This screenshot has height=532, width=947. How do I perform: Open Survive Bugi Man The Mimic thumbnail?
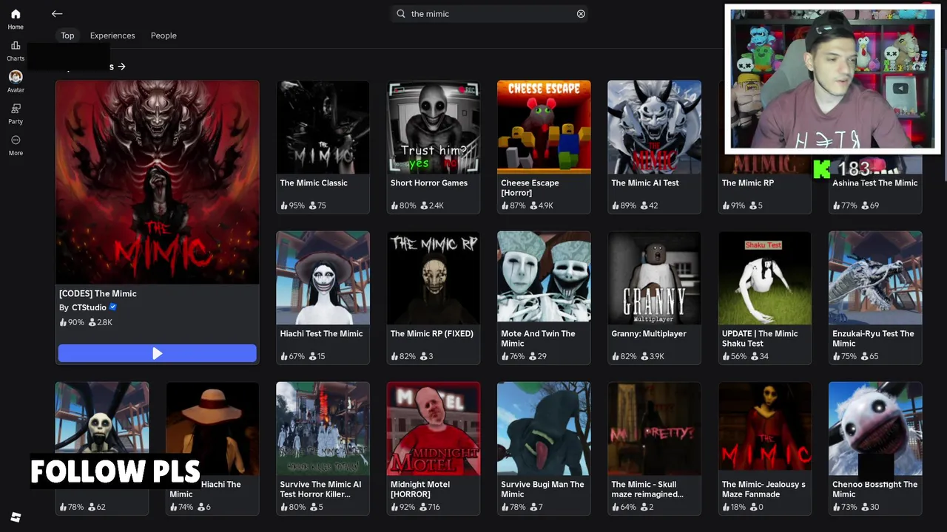coord(544,429)
